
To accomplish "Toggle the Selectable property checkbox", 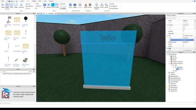I will (184, 34).
